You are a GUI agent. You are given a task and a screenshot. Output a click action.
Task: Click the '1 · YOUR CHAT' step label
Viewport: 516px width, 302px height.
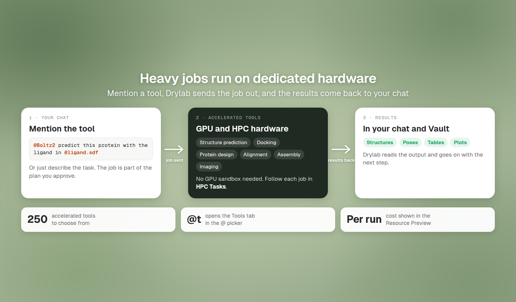tap(49, 118)
